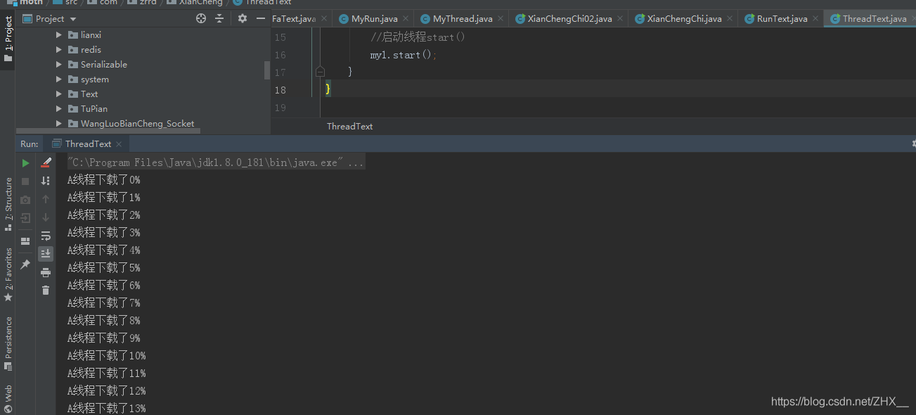Open the Favorites tool window
Screen dimensions: 916x415
(8, 274)
